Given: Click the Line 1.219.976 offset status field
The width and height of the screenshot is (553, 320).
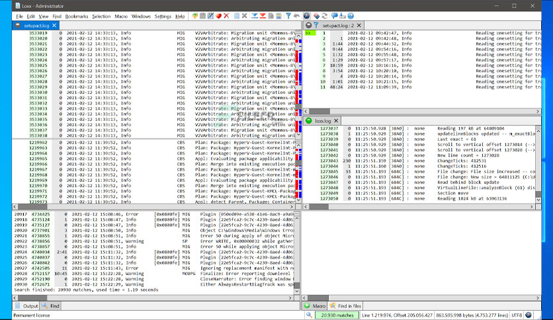Looking at the screenshot, I should click(x=397, y=315).
